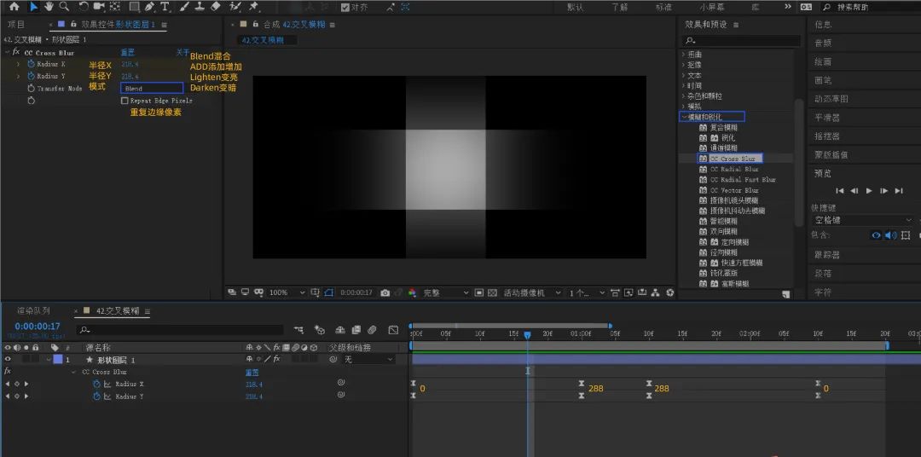This screenshot has width=921, height=457.
Task: Enable Frame Blending for the composition
Action: point(356,329)
